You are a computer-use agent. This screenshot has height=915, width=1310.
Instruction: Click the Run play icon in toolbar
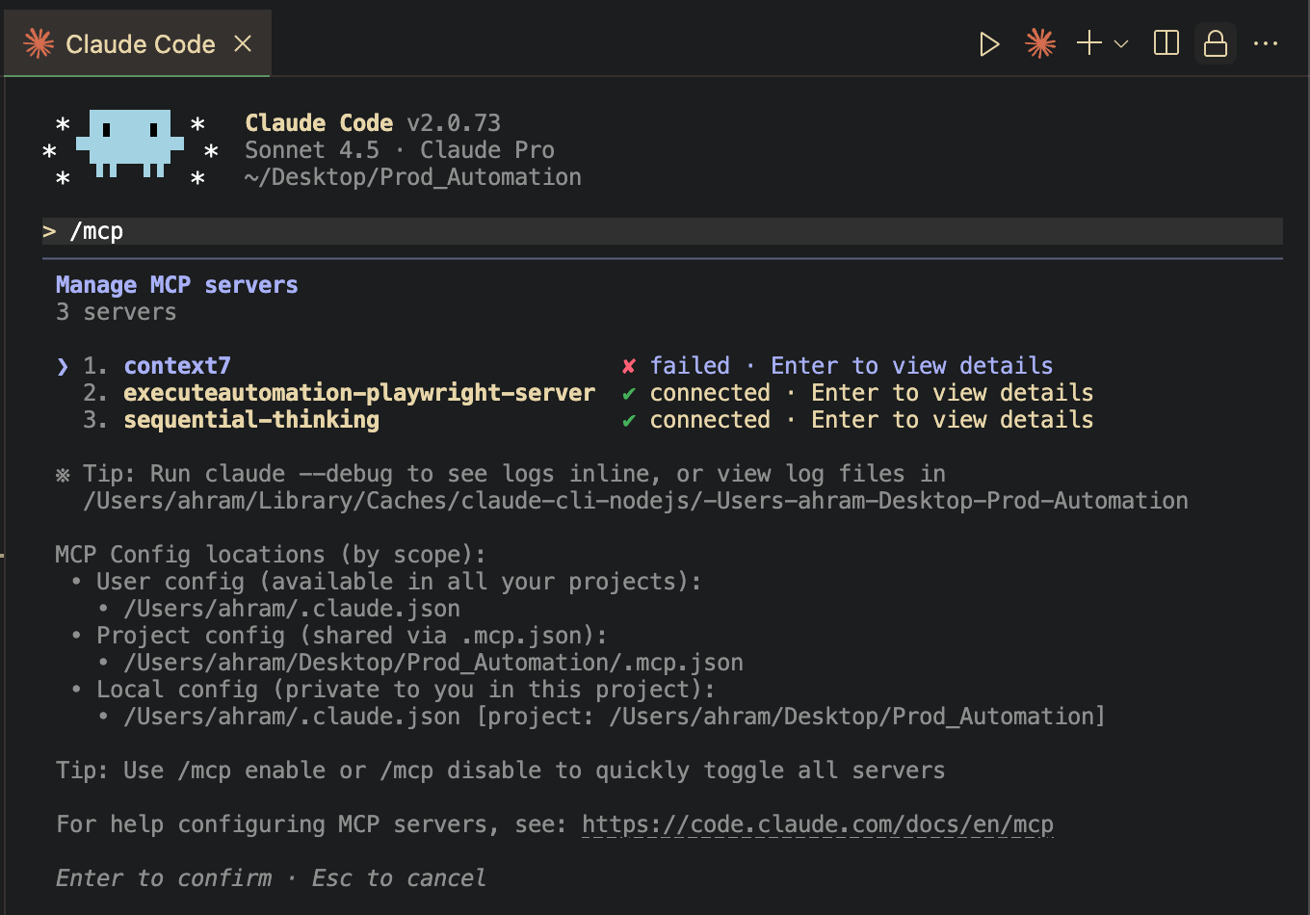[989, 44]
